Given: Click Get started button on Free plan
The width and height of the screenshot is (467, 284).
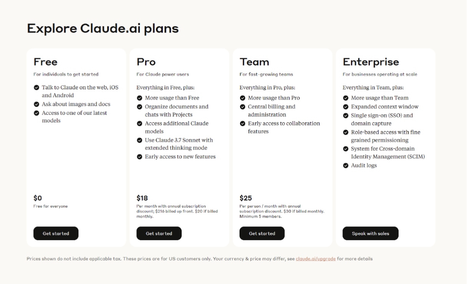Looking at the screenshot, I should [x=56, y=233].
